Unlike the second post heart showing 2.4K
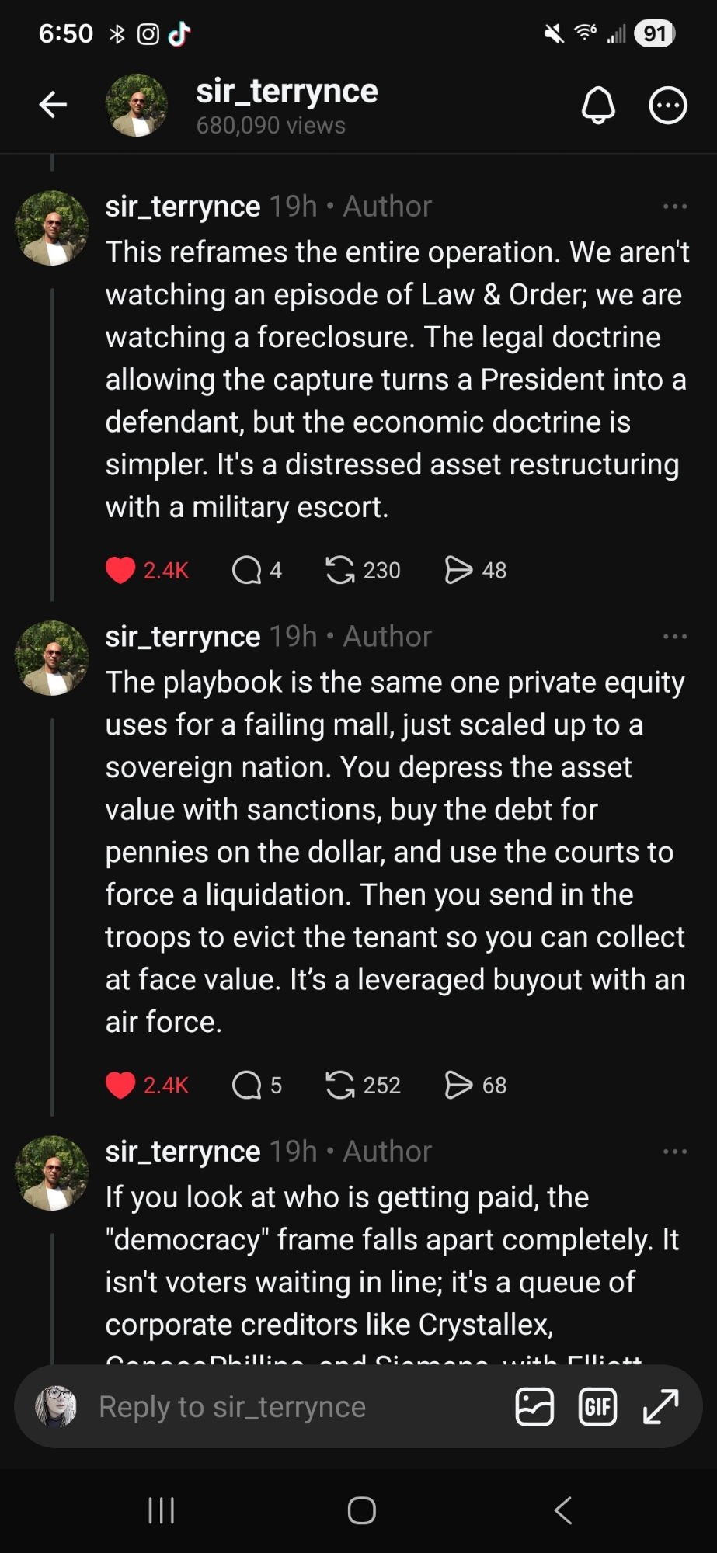This screenshot has height=1553, width=717. coord(120,1085)
